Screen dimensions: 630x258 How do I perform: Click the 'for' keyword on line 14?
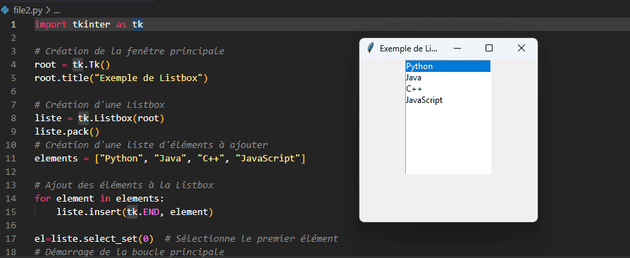click(x=42, y=199)
